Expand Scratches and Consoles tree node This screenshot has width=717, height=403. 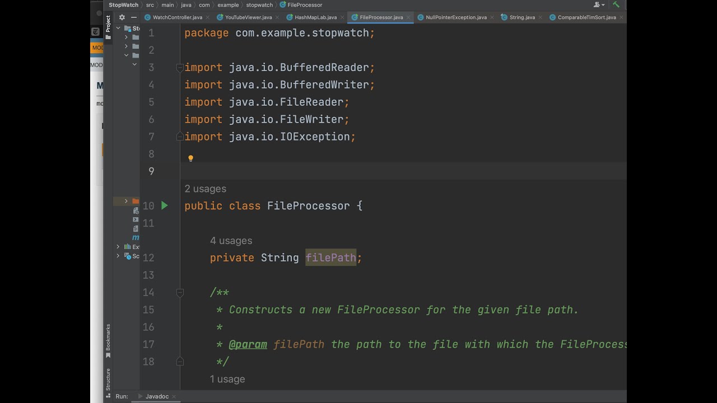pos(118,256)
